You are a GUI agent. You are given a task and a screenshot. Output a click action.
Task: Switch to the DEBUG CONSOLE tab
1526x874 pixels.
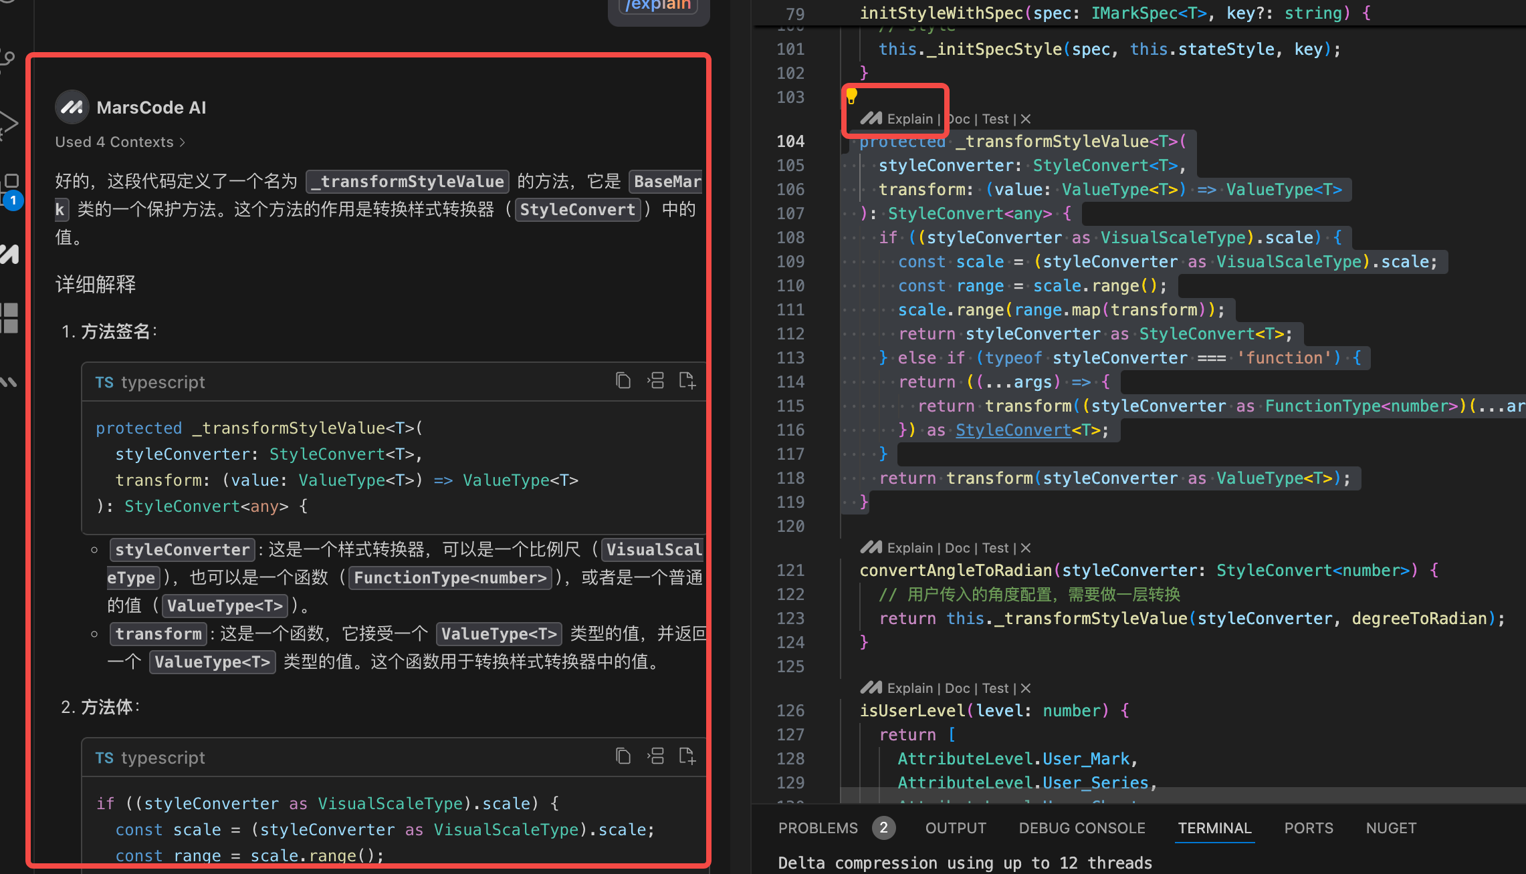click(x=1081, y=828)
